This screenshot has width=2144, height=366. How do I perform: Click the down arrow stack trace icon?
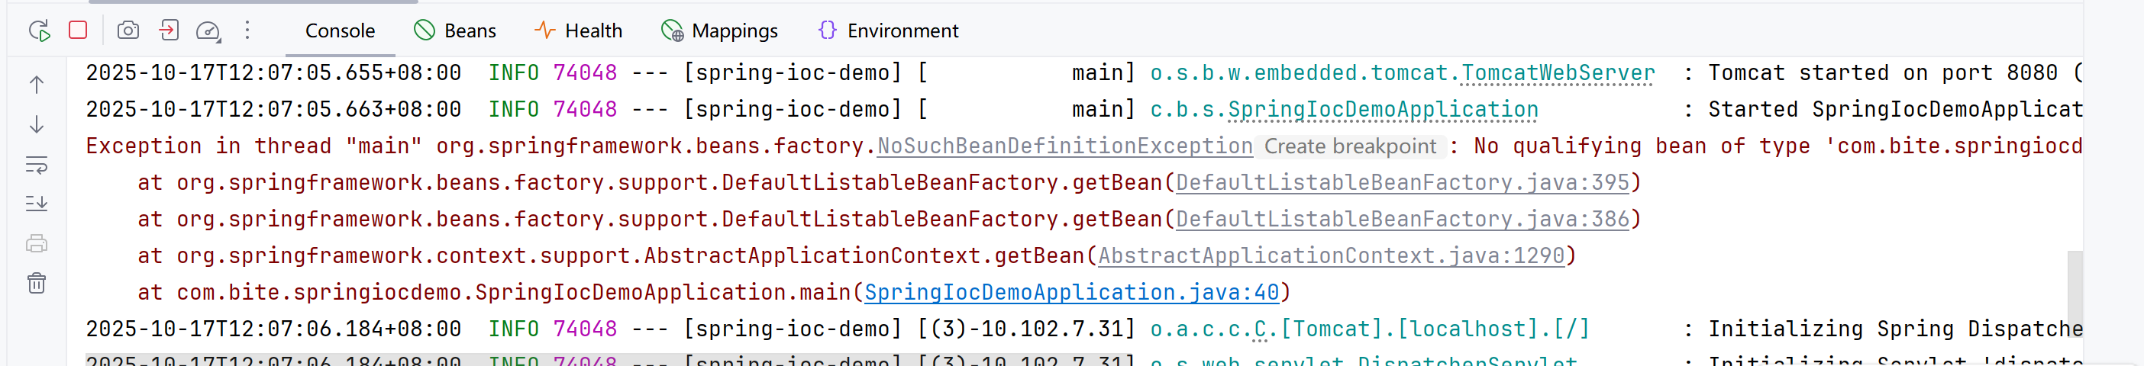[37, 124]
